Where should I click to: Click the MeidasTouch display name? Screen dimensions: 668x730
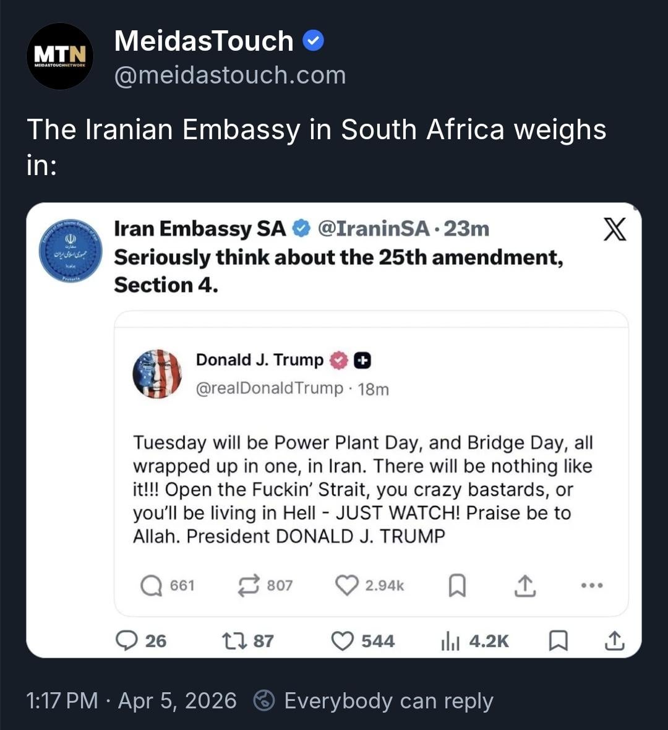coord(203,41)
